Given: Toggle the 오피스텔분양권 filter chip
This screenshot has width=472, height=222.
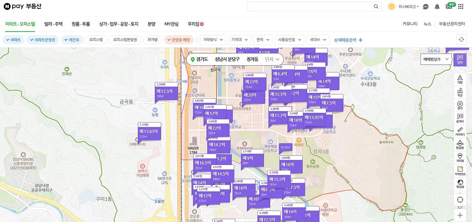Looking at the screenshot, I should pyautogui.click(x=125, y=40).
